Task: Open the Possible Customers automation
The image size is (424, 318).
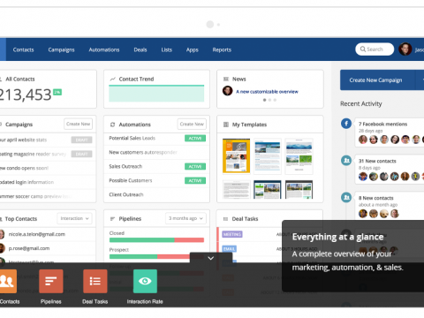Action: [131, 180]
